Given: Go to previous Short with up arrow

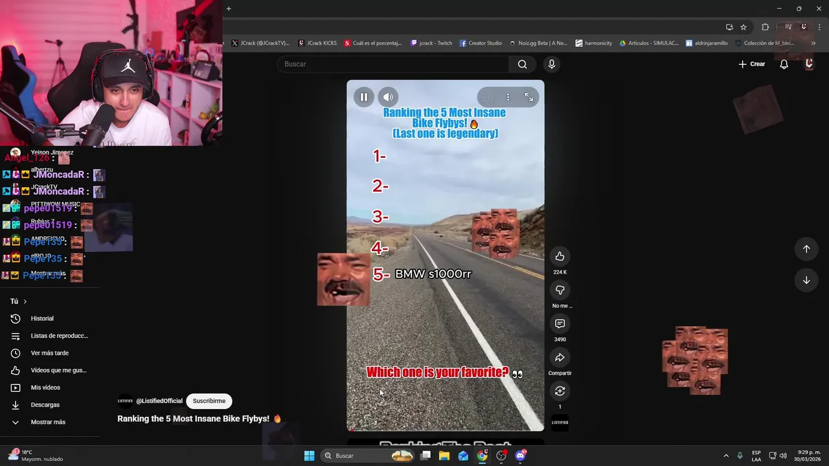Looking at the screenshot, I should tap(806, 249).
